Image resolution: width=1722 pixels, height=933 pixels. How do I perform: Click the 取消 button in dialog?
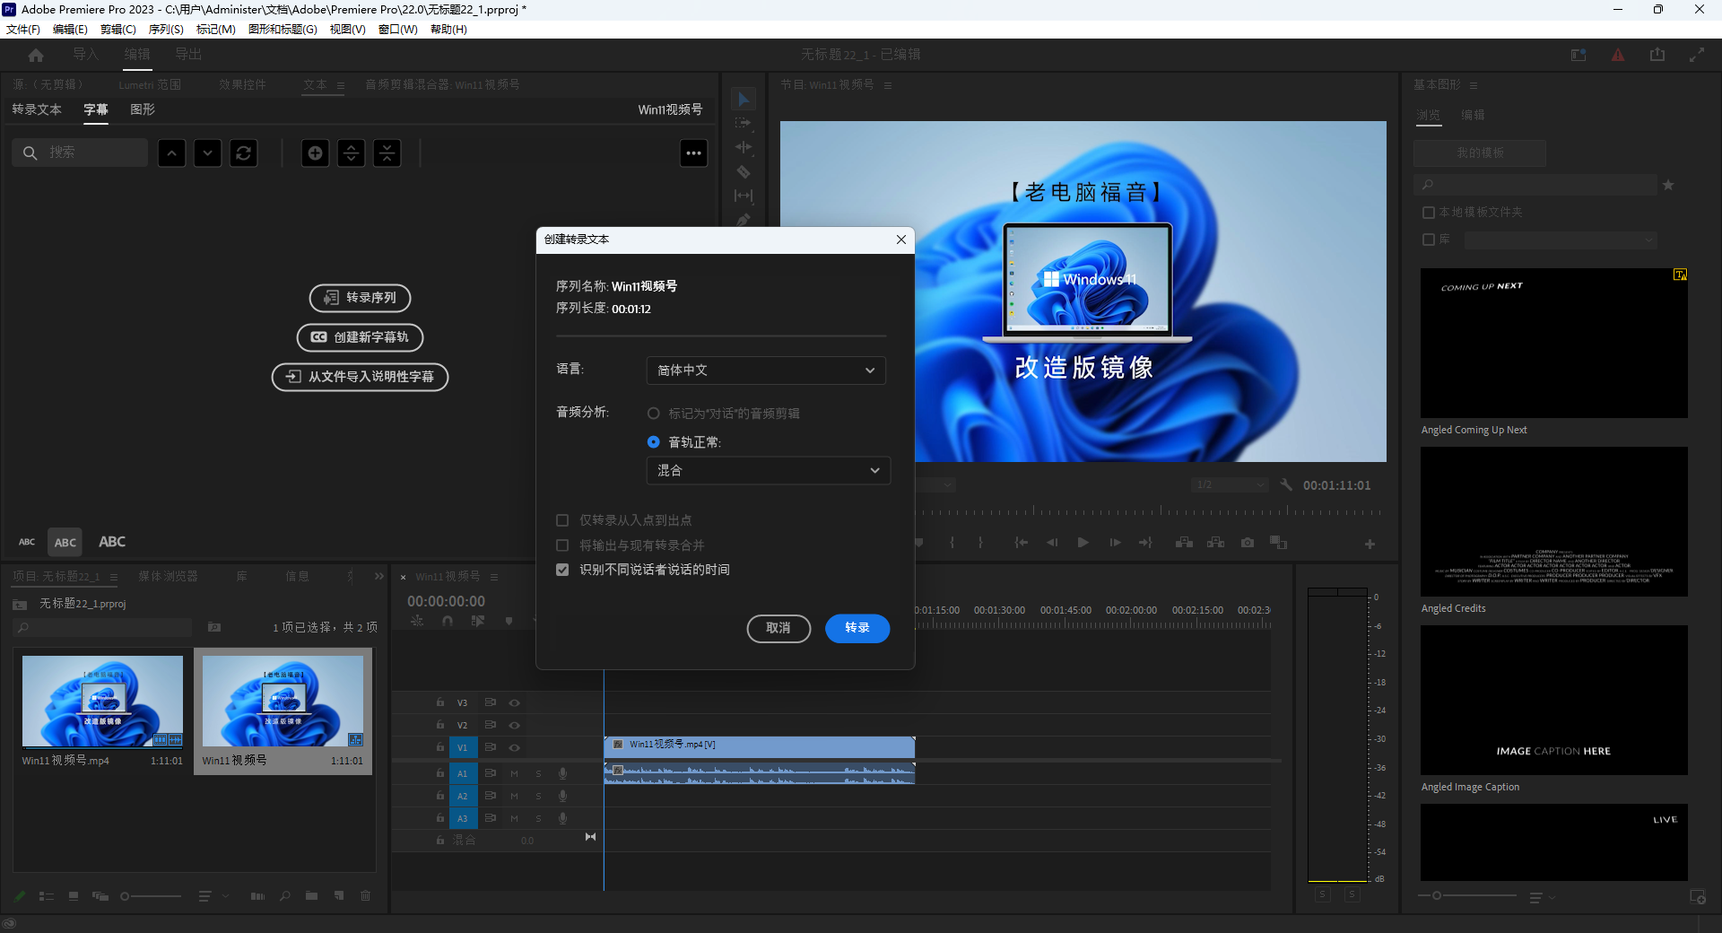click(778, 628)
